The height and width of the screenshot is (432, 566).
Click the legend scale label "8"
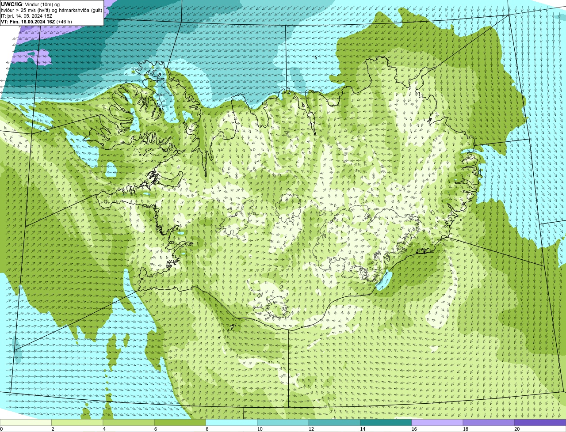207,429
